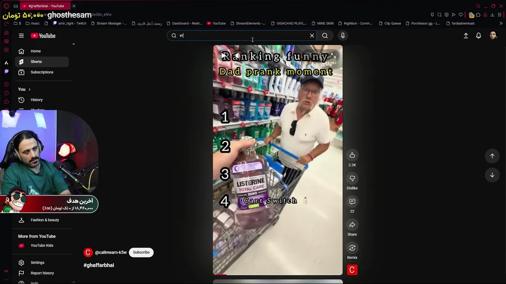Open the YouTube guide hamburger menu
This screenshot has height=284, width=506.
point(21,35)
